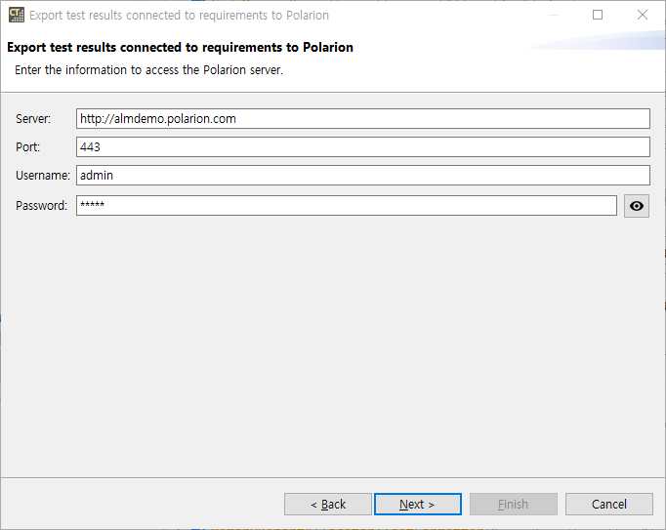
Task: Click the application icon in title bar
Action: pos(17,15)
